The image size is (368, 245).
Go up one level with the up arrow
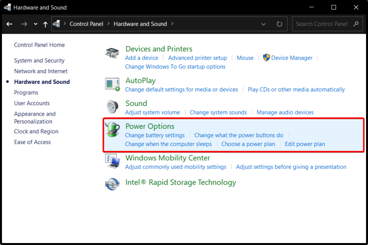45,24
